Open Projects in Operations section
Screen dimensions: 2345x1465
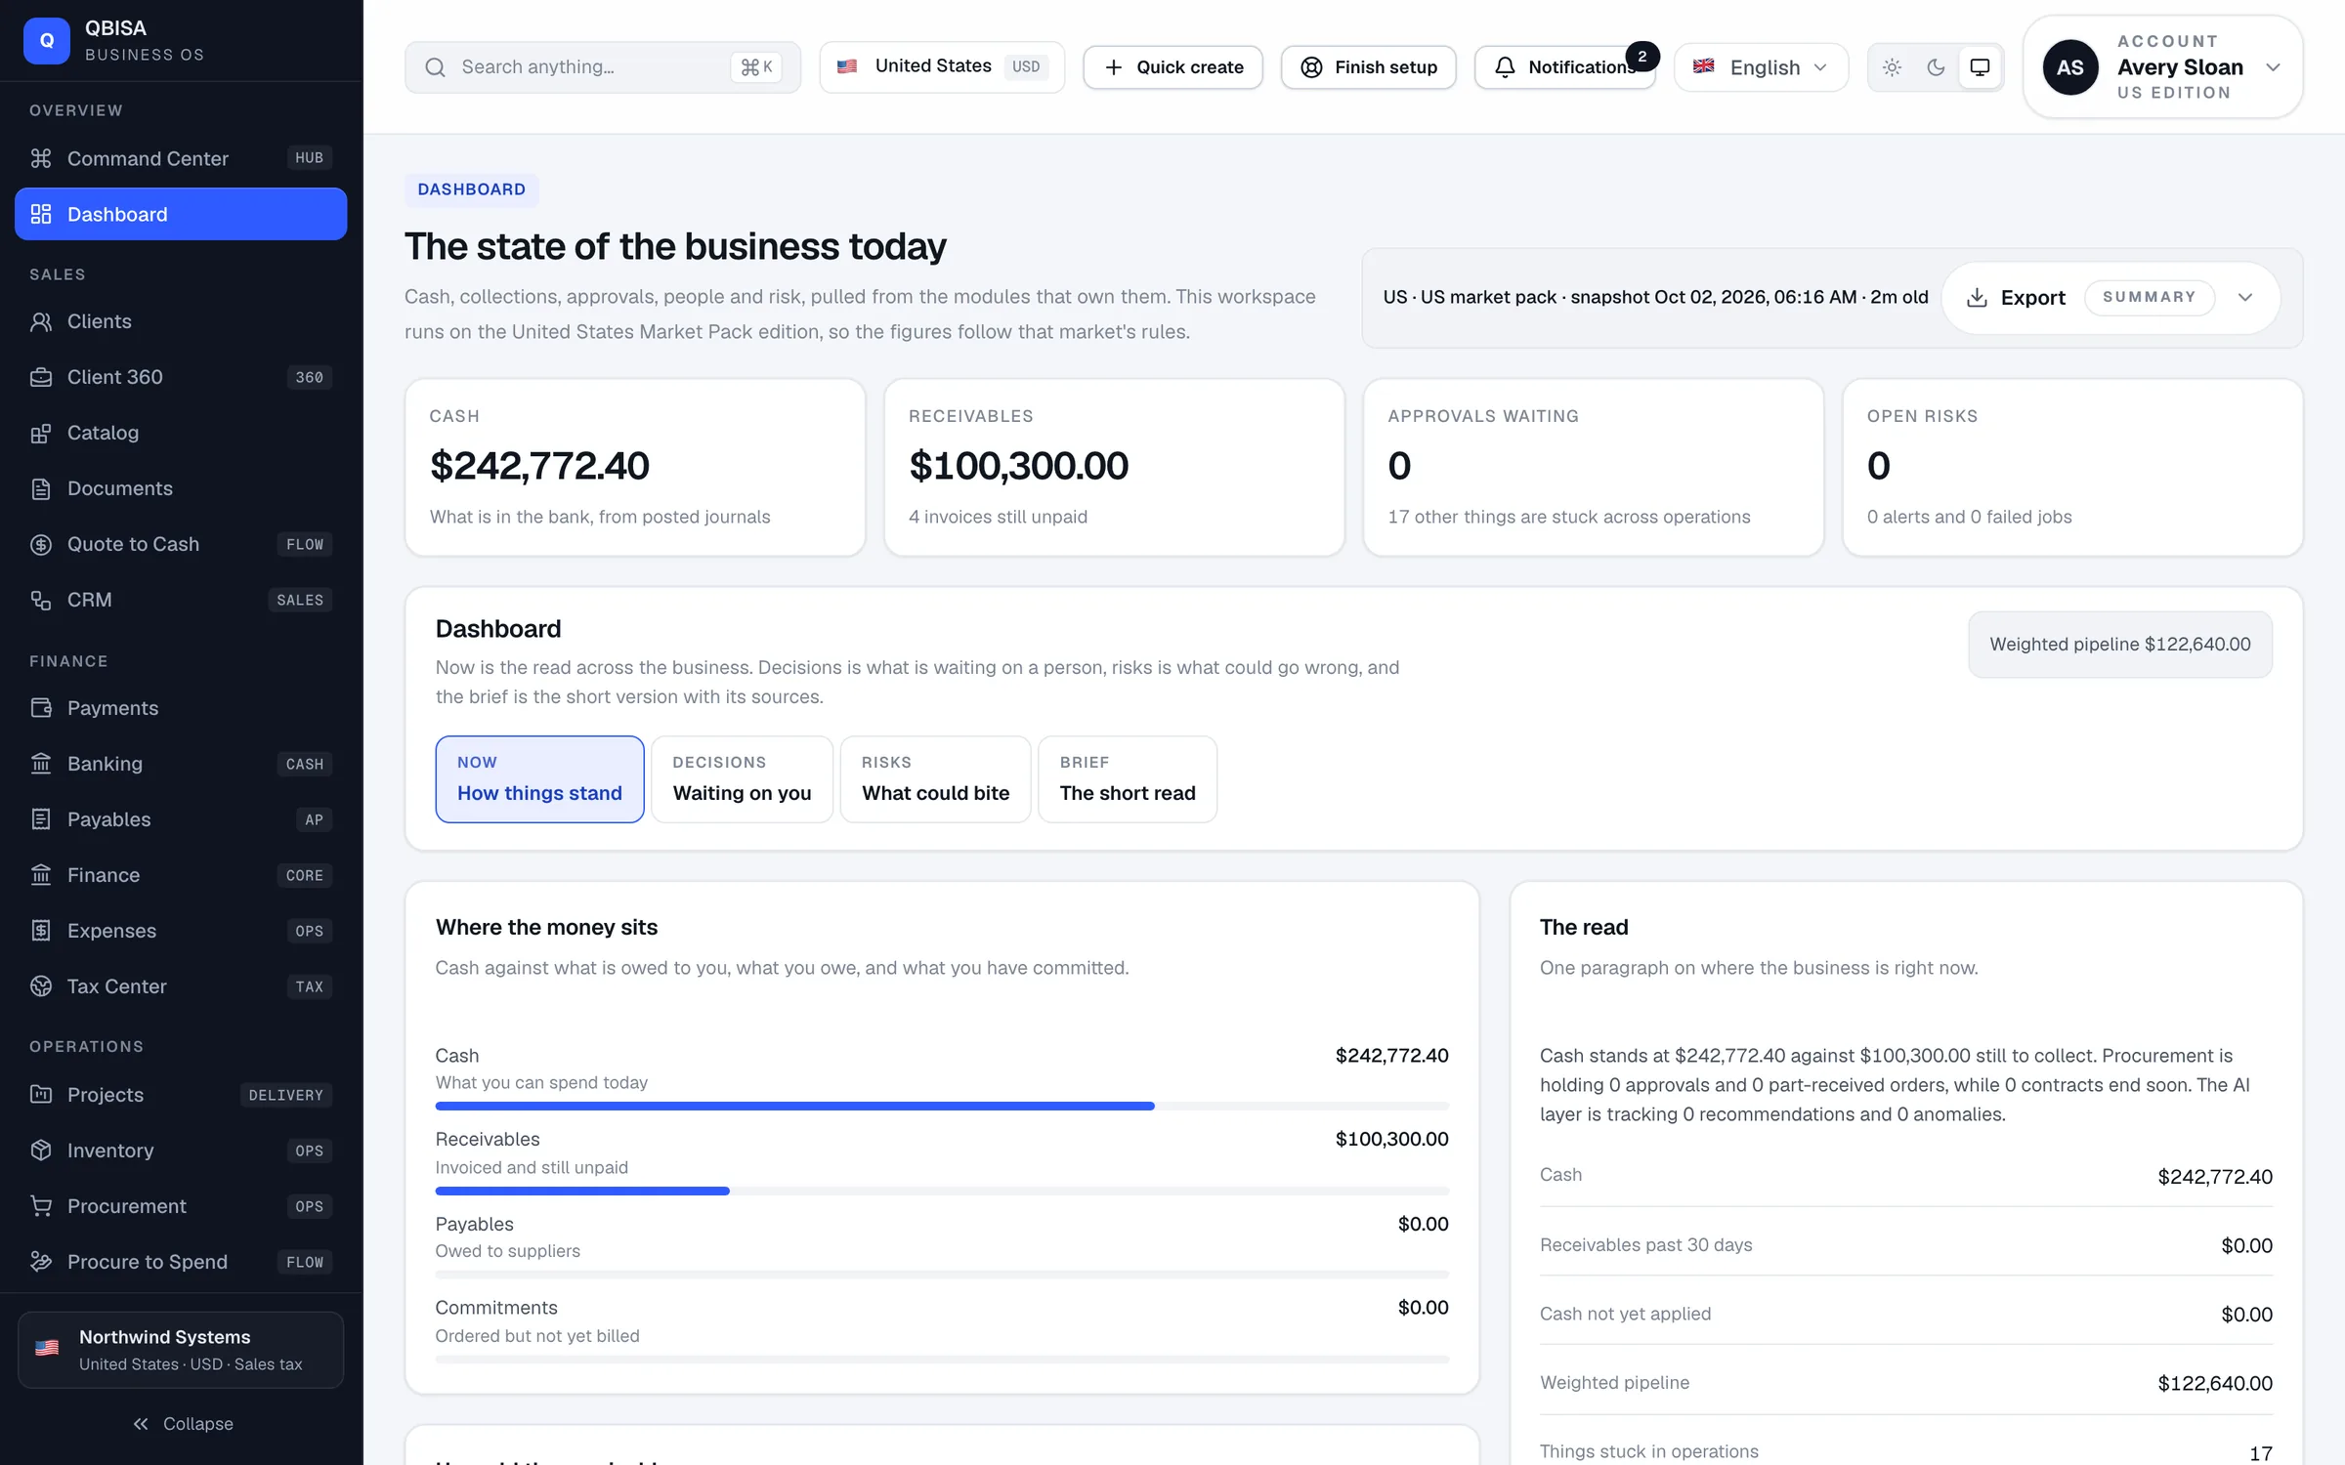181,1095
